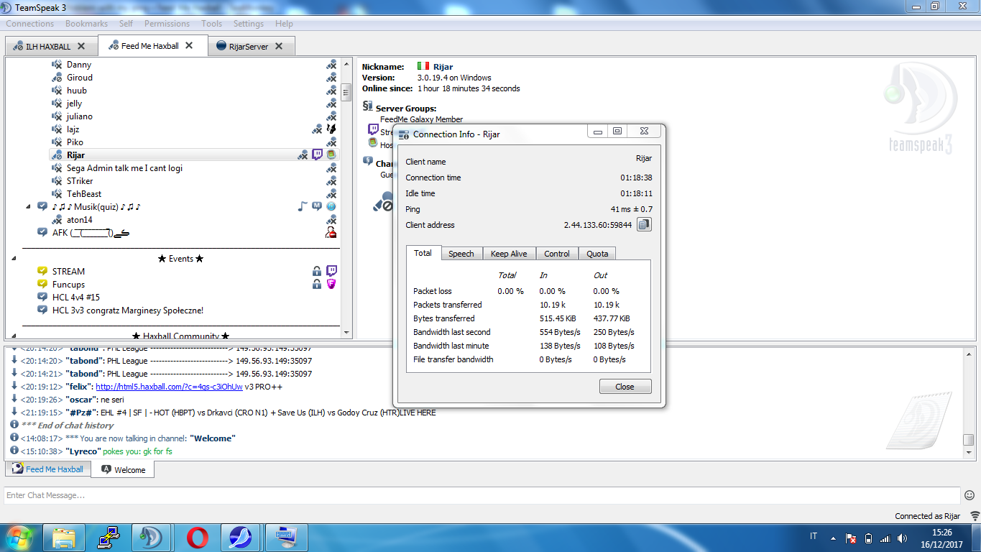Open the Tools menu
Screen dimensions: 981x552
[x=211, y=24]
